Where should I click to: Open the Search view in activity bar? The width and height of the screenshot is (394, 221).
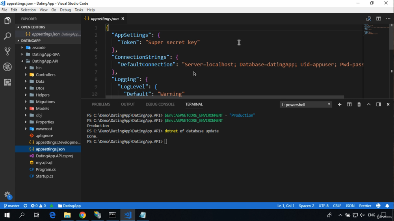coord(7,36)
